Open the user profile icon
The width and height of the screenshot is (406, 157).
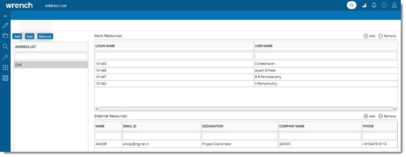[394, 5]
